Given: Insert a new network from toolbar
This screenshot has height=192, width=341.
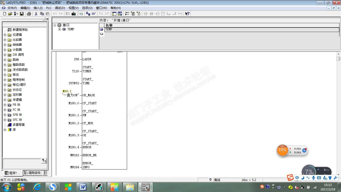Looking at the screenshot, I should click(127, 14).
